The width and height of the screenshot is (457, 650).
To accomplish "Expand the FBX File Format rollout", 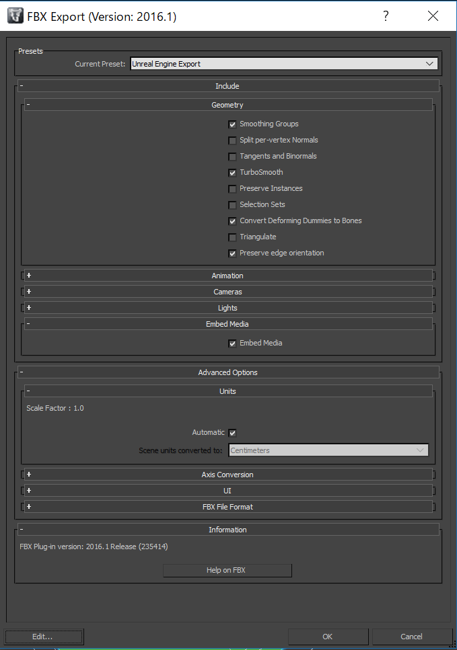I will pos(228,507).
